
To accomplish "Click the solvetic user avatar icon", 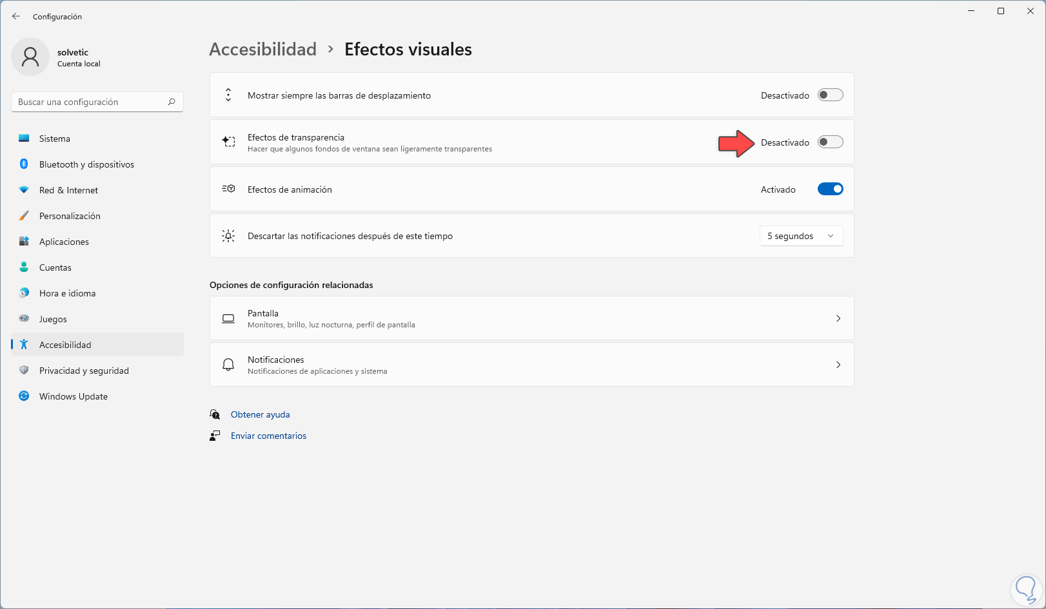I will click(x=30, y=57).
